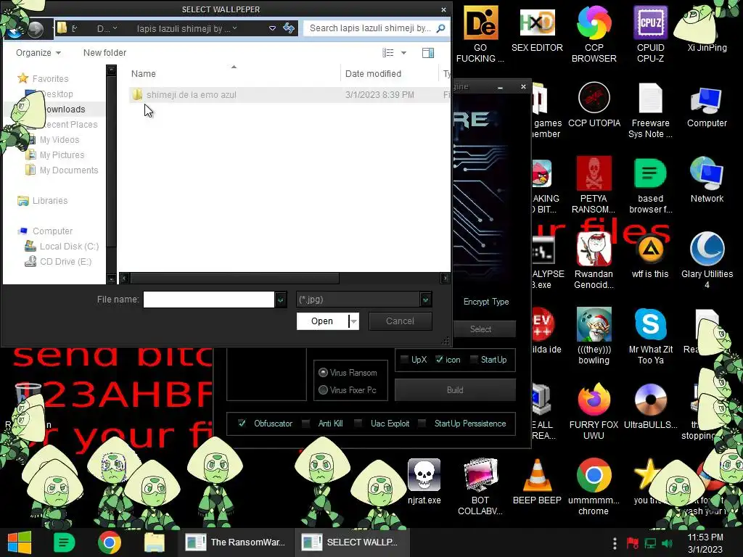Click the search magnifier icon in the dialog
Screen dimensions: 743x557
[x=440, y=28]
